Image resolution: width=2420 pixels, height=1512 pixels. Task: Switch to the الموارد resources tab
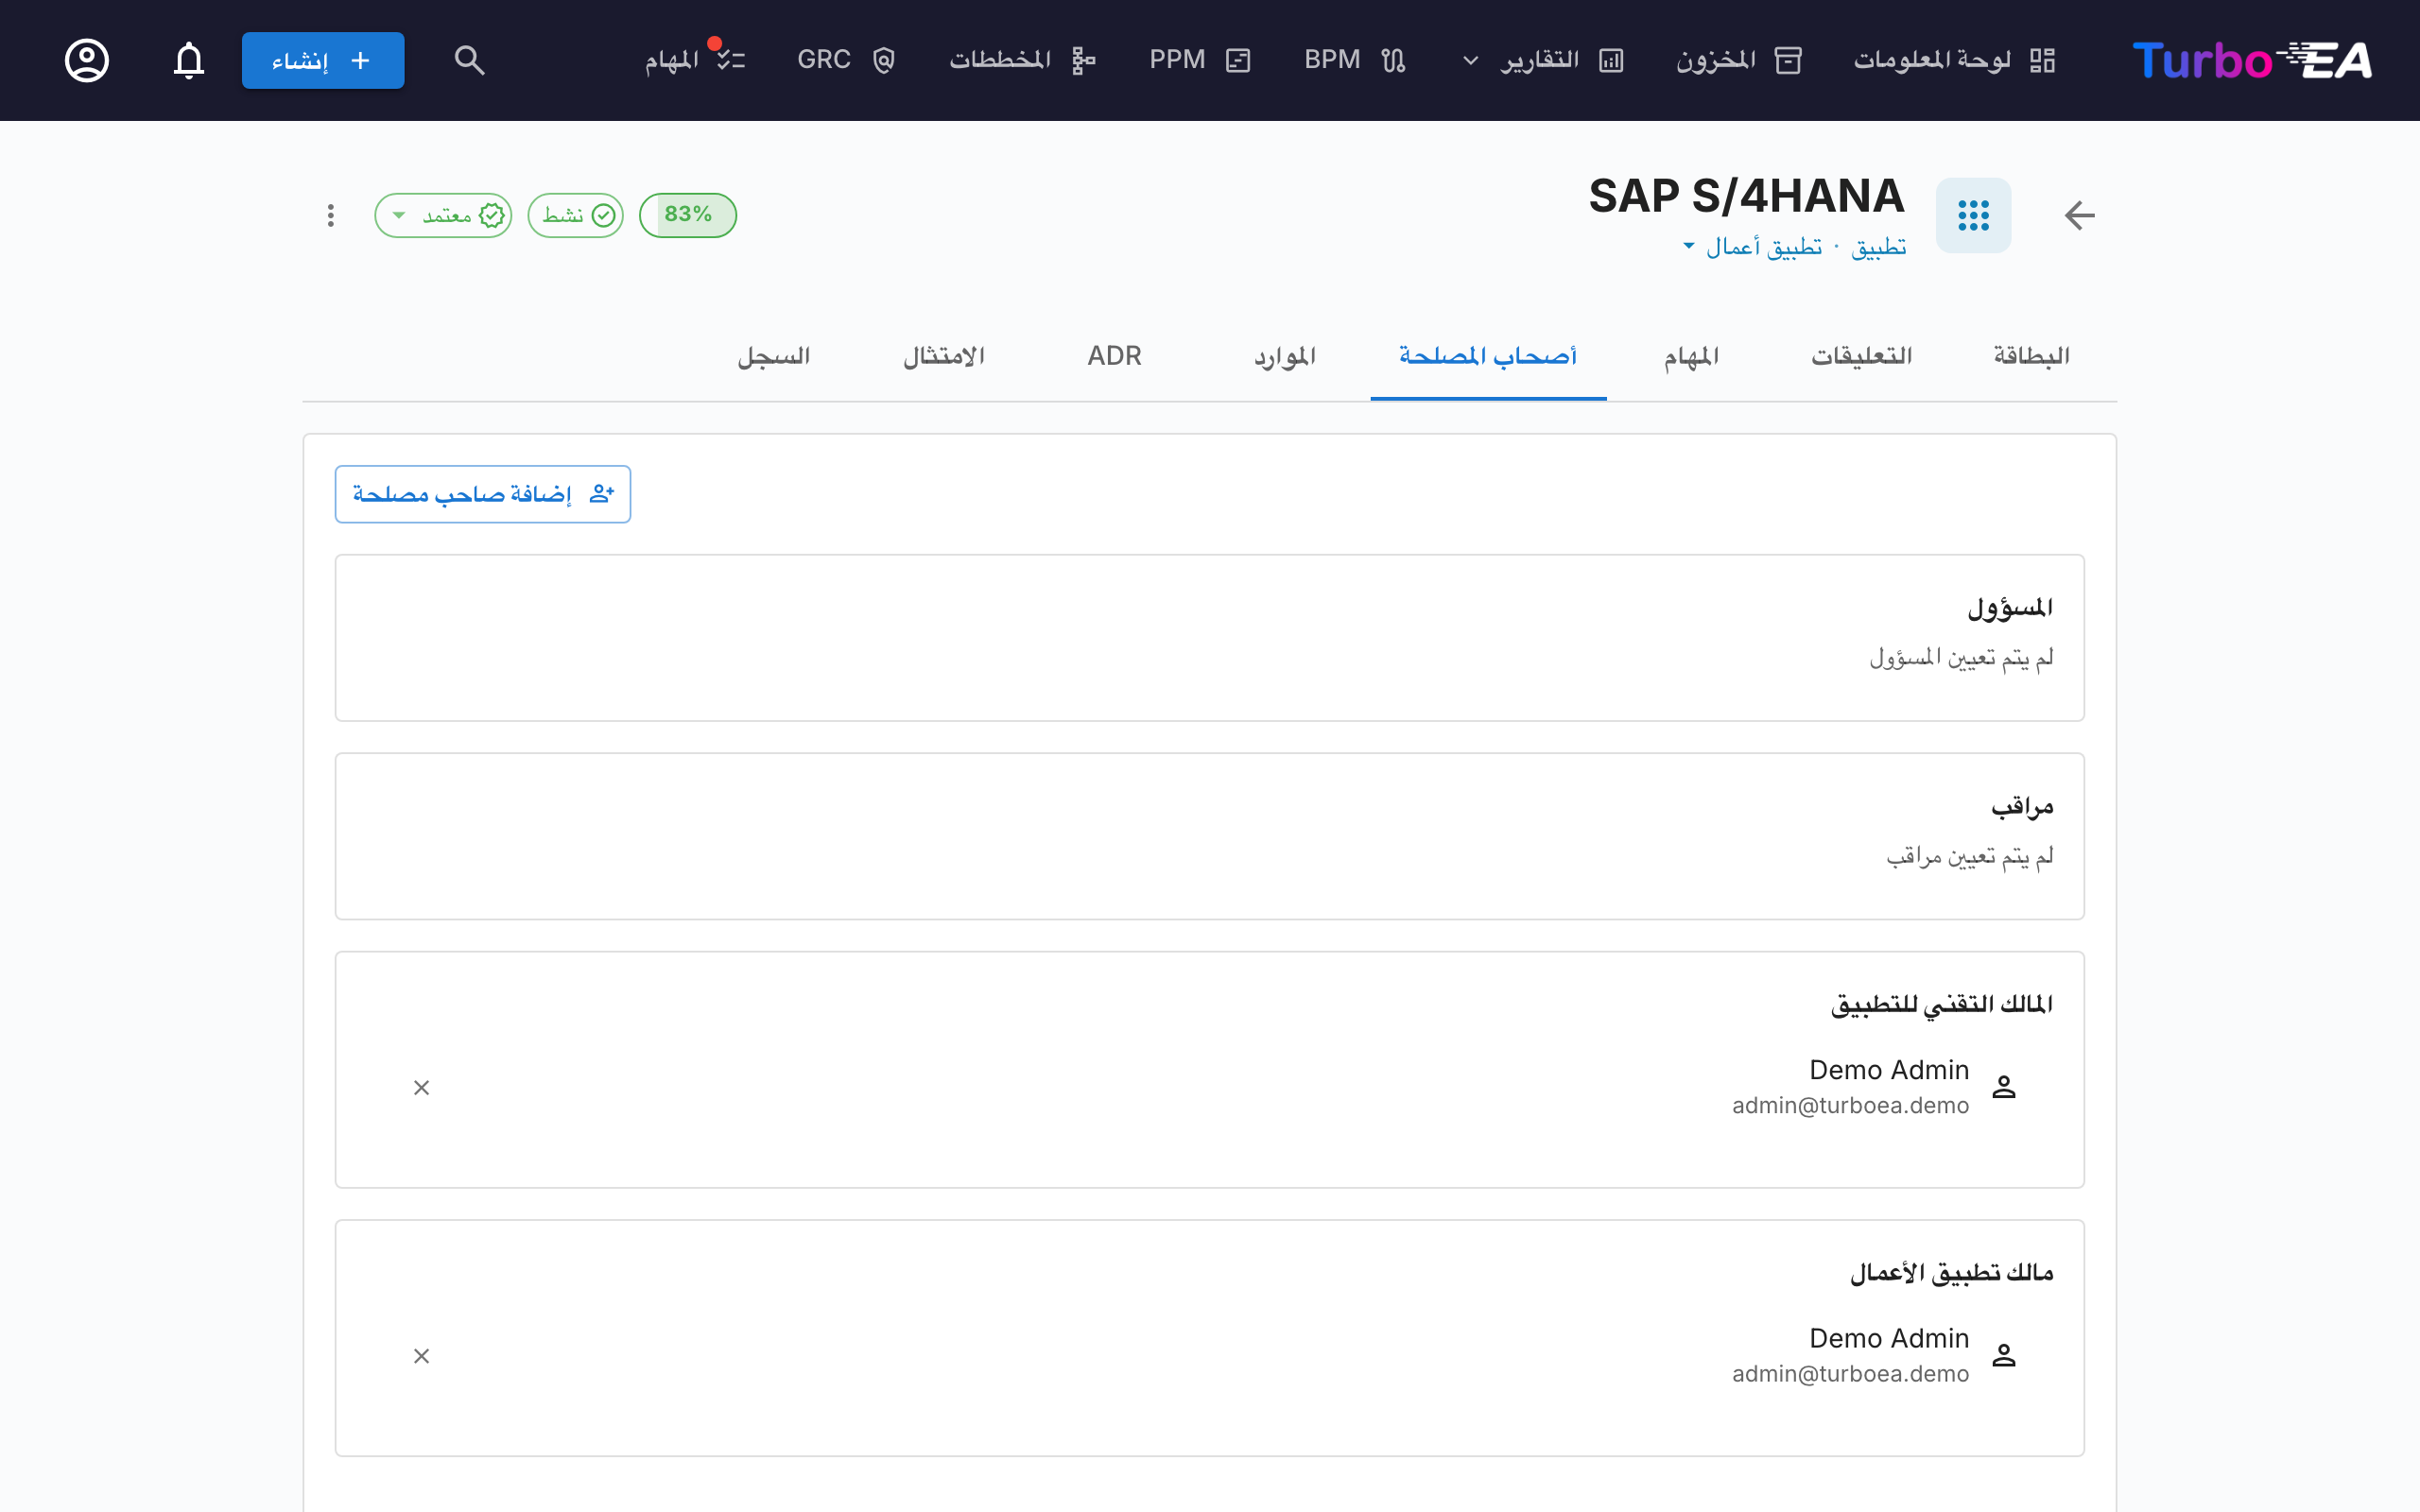coord(1285,356)
